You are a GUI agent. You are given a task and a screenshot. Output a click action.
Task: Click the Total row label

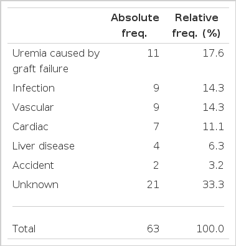tap(24, 229)
